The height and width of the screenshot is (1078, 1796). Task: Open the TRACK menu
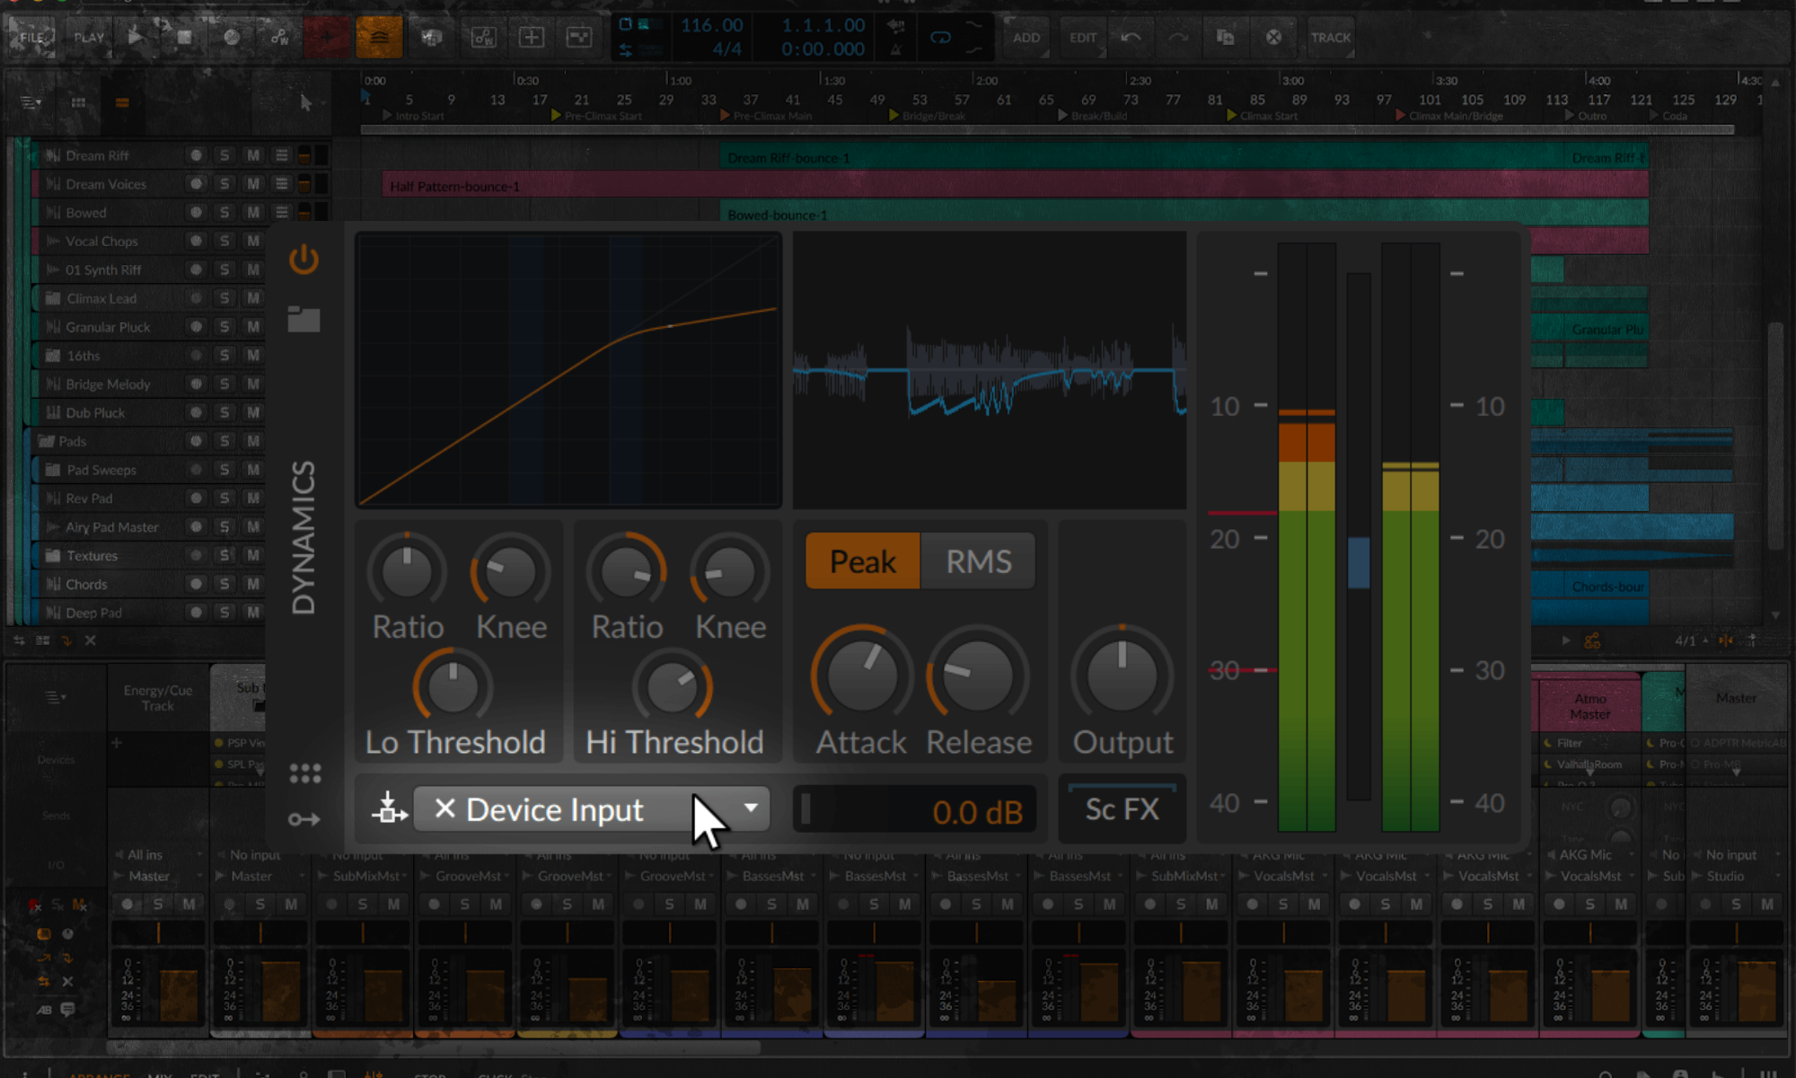[1330, 38]
